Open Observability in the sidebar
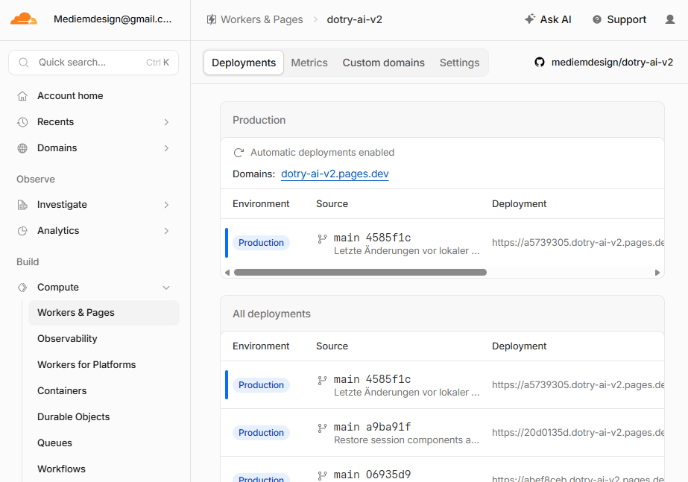This screenshot has height=482, width=688. [67, 338]
